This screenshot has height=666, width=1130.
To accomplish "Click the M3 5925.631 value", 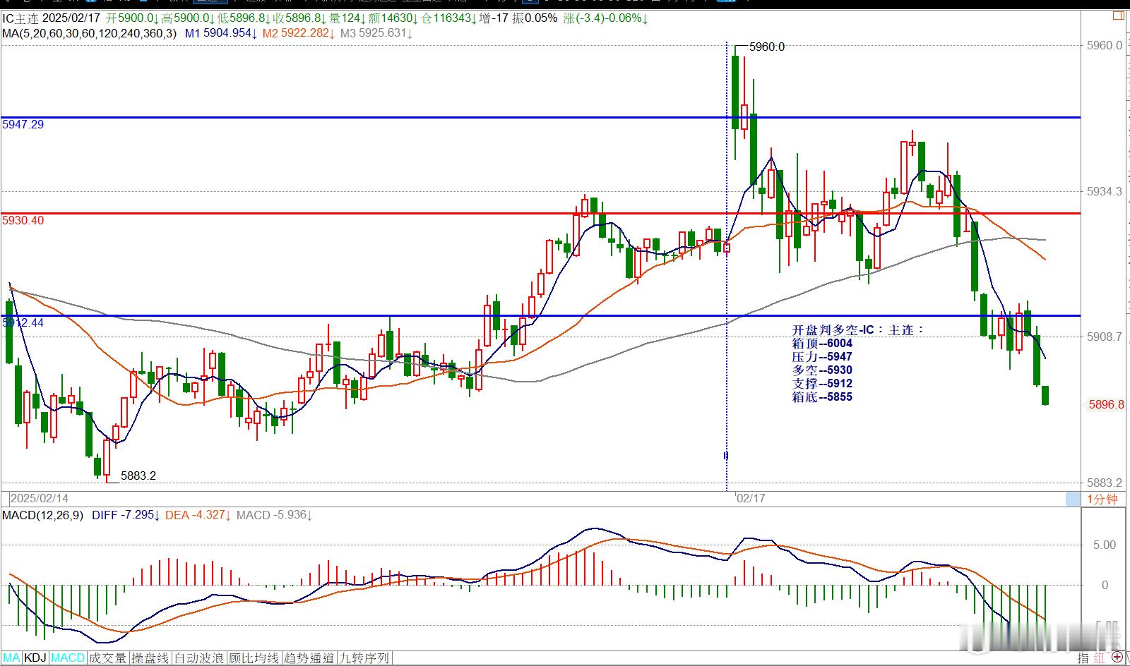I will [376, 32].
